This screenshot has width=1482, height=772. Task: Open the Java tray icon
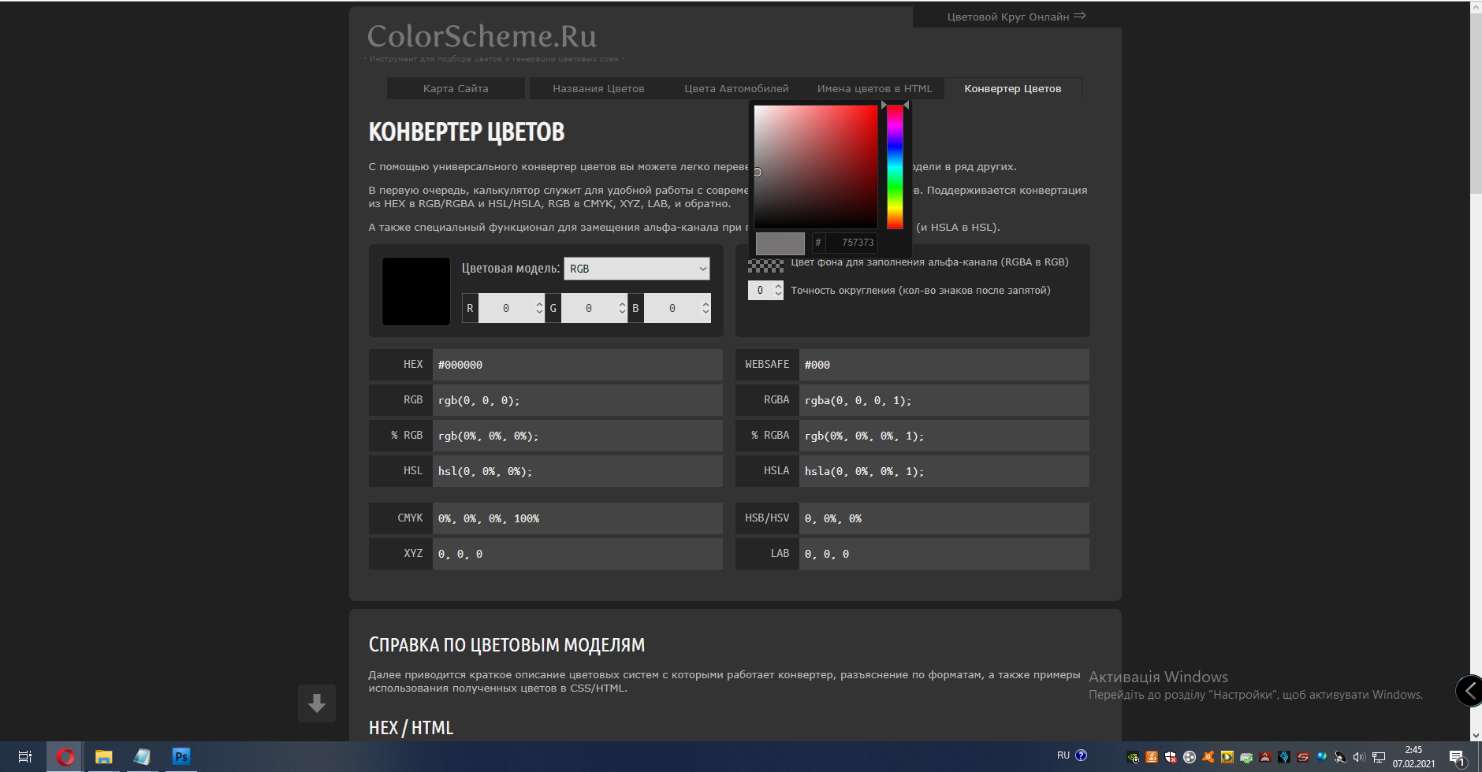1152,758
